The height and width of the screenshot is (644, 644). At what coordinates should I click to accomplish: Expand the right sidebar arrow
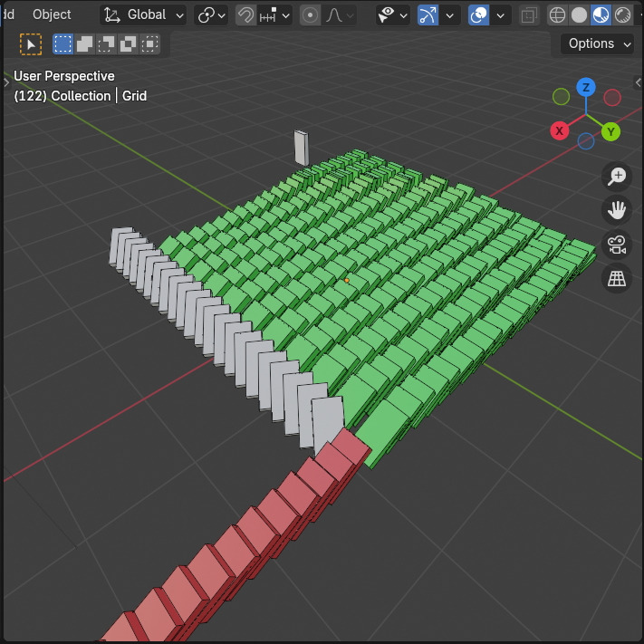point(638,82)
